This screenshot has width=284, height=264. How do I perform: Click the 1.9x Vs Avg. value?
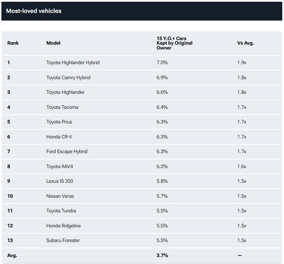[242, 62]
